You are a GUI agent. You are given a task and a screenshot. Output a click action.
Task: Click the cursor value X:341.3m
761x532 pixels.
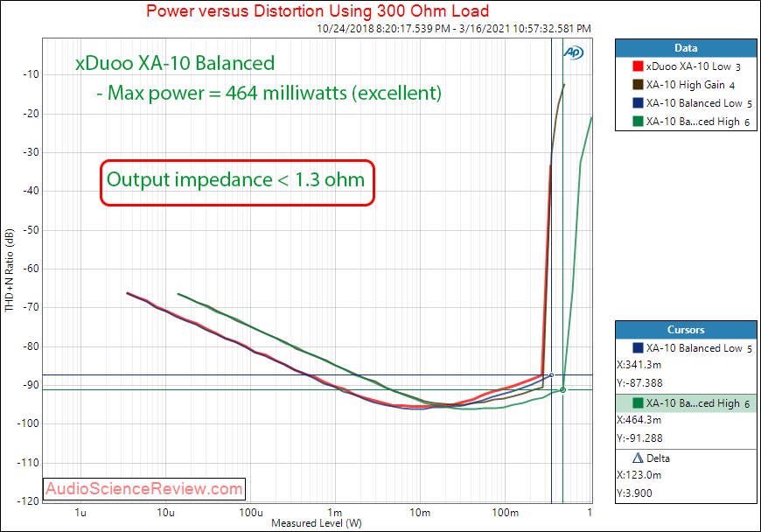coord(639,365)
